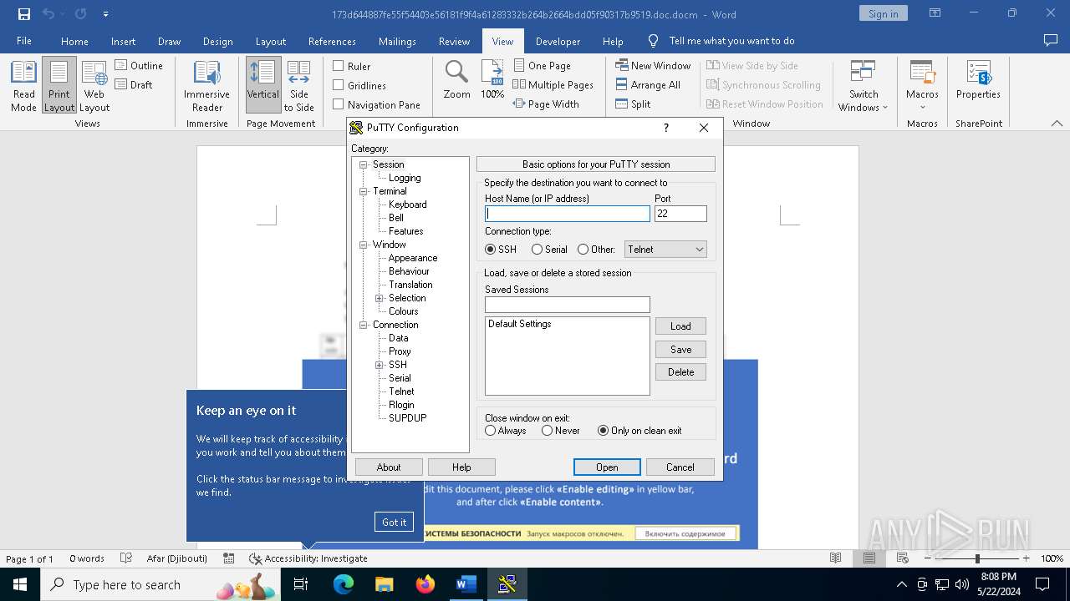The height and width of the screenshot is (601, 1070).
Task: Open the Zoom dialog
Action: (456, 81)
